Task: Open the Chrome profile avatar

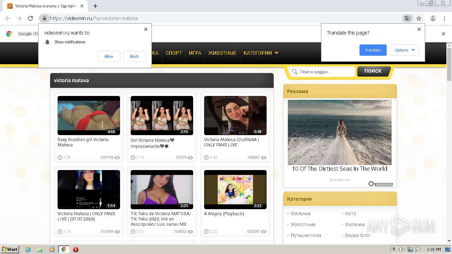Action: pyautogui.click(x=433, y=18)
